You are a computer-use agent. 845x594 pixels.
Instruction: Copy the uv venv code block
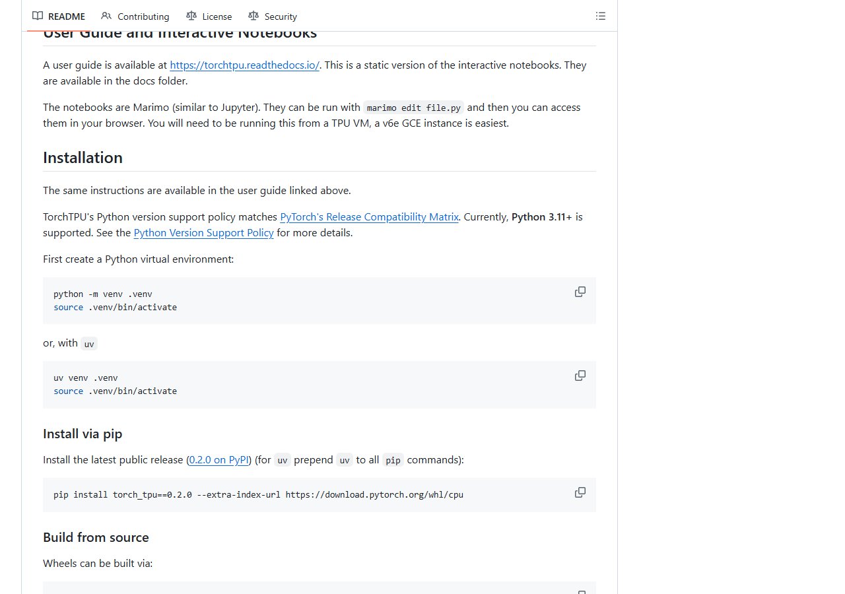pos(580,376)
